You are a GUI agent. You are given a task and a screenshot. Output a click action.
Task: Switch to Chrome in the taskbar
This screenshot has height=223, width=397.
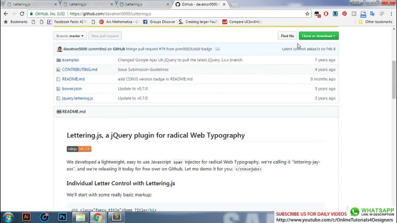pos(98,217)
